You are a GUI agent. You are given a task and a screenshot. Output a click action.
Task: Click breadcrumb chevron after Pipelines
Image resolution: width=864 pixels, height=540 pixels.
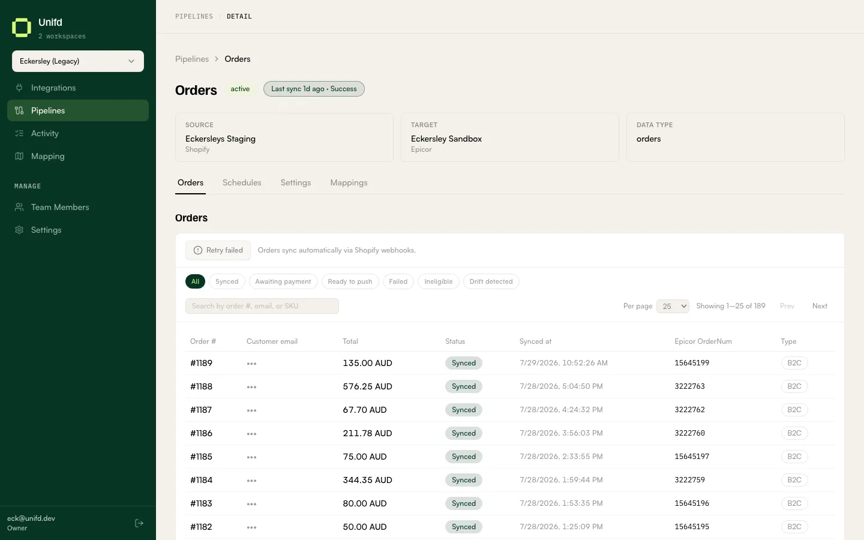pyautogui.click(x=217, y=59)
